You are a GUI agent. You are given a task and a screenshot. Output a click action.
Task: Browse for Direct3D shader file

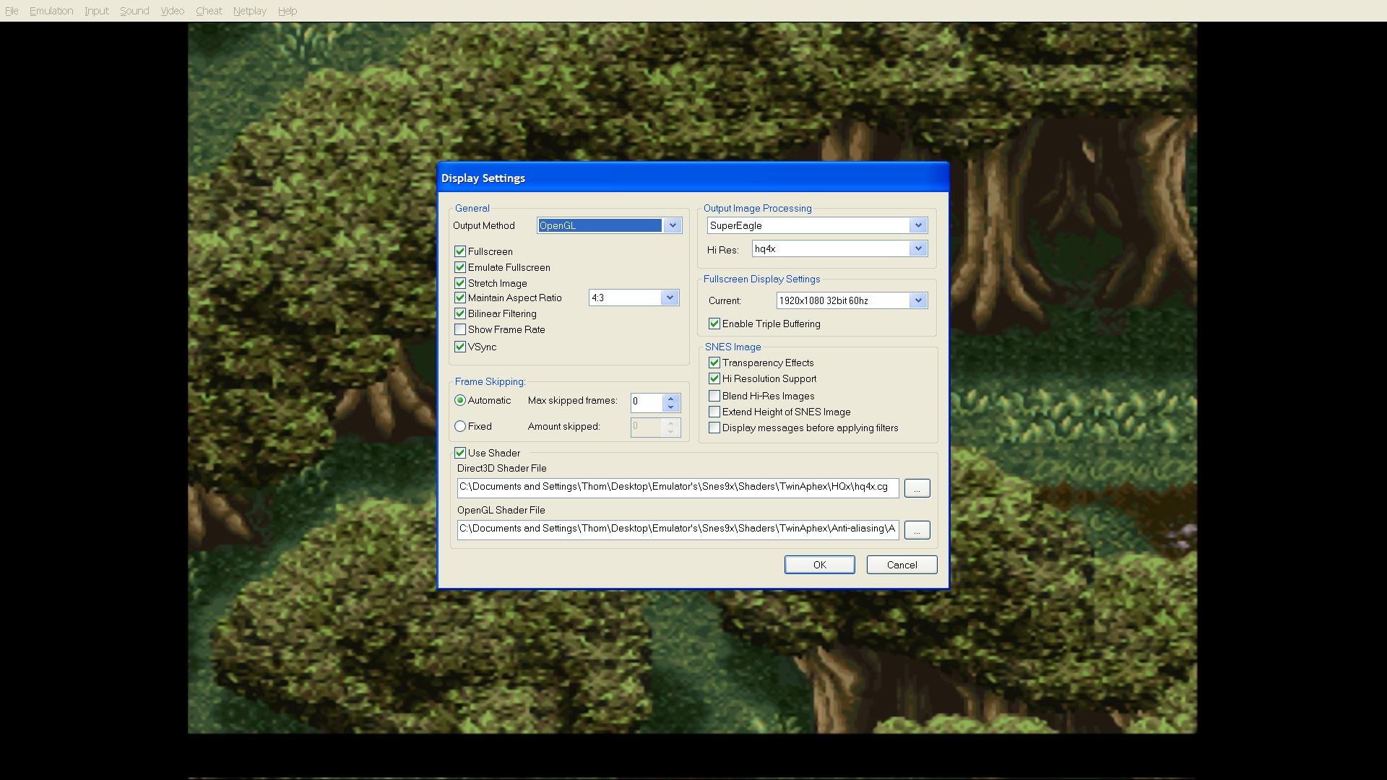917,488
